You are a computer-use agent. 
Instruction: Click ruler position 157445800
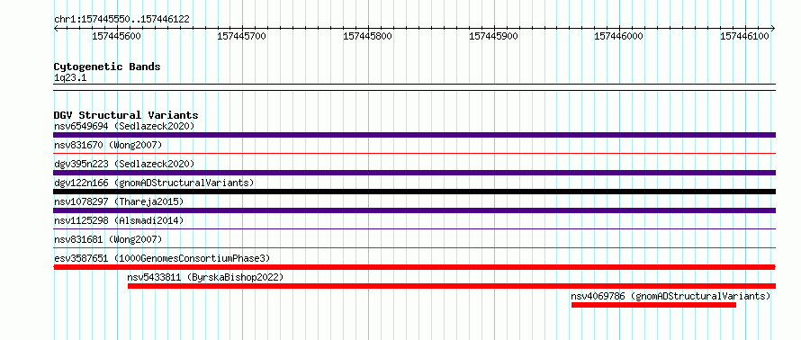pyautogui.click(x=368, y=36)
